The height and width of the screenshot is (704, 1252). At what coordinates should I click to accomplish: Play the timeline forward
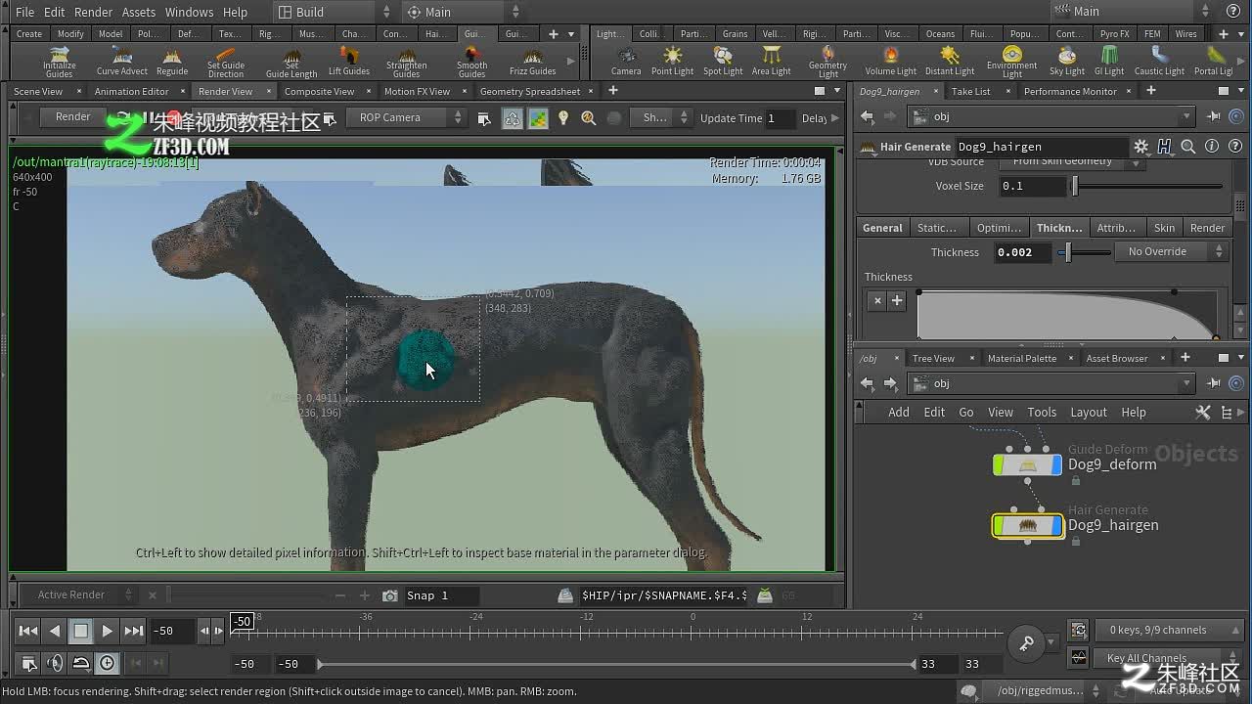pos(107,631)
